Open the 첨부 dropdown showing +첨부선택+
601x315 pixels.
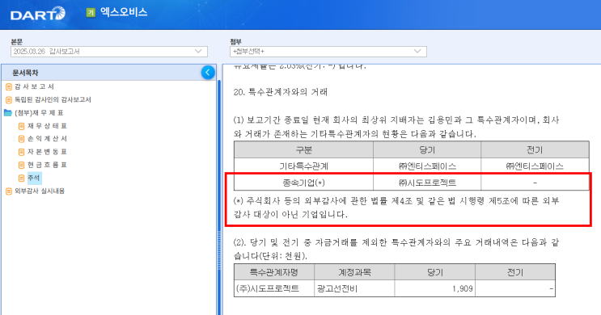(x=328, y=51)
